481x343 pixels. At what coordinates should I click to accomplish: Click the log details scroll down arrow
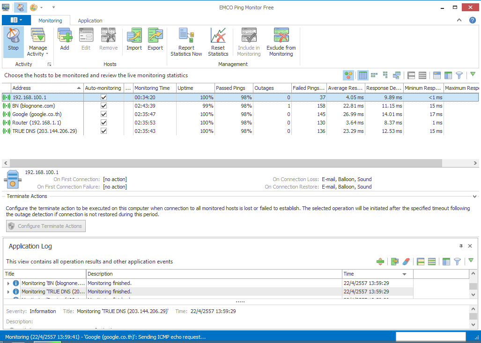click(474, 324)
